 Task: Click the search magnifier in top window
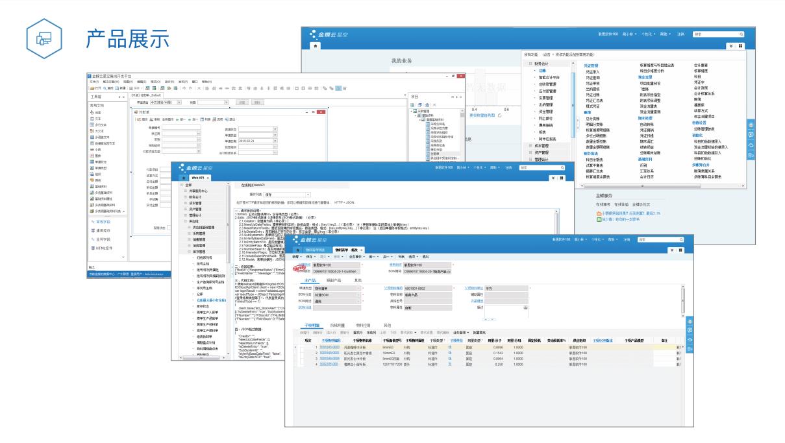pyautogui.click(x=740, y=34)
